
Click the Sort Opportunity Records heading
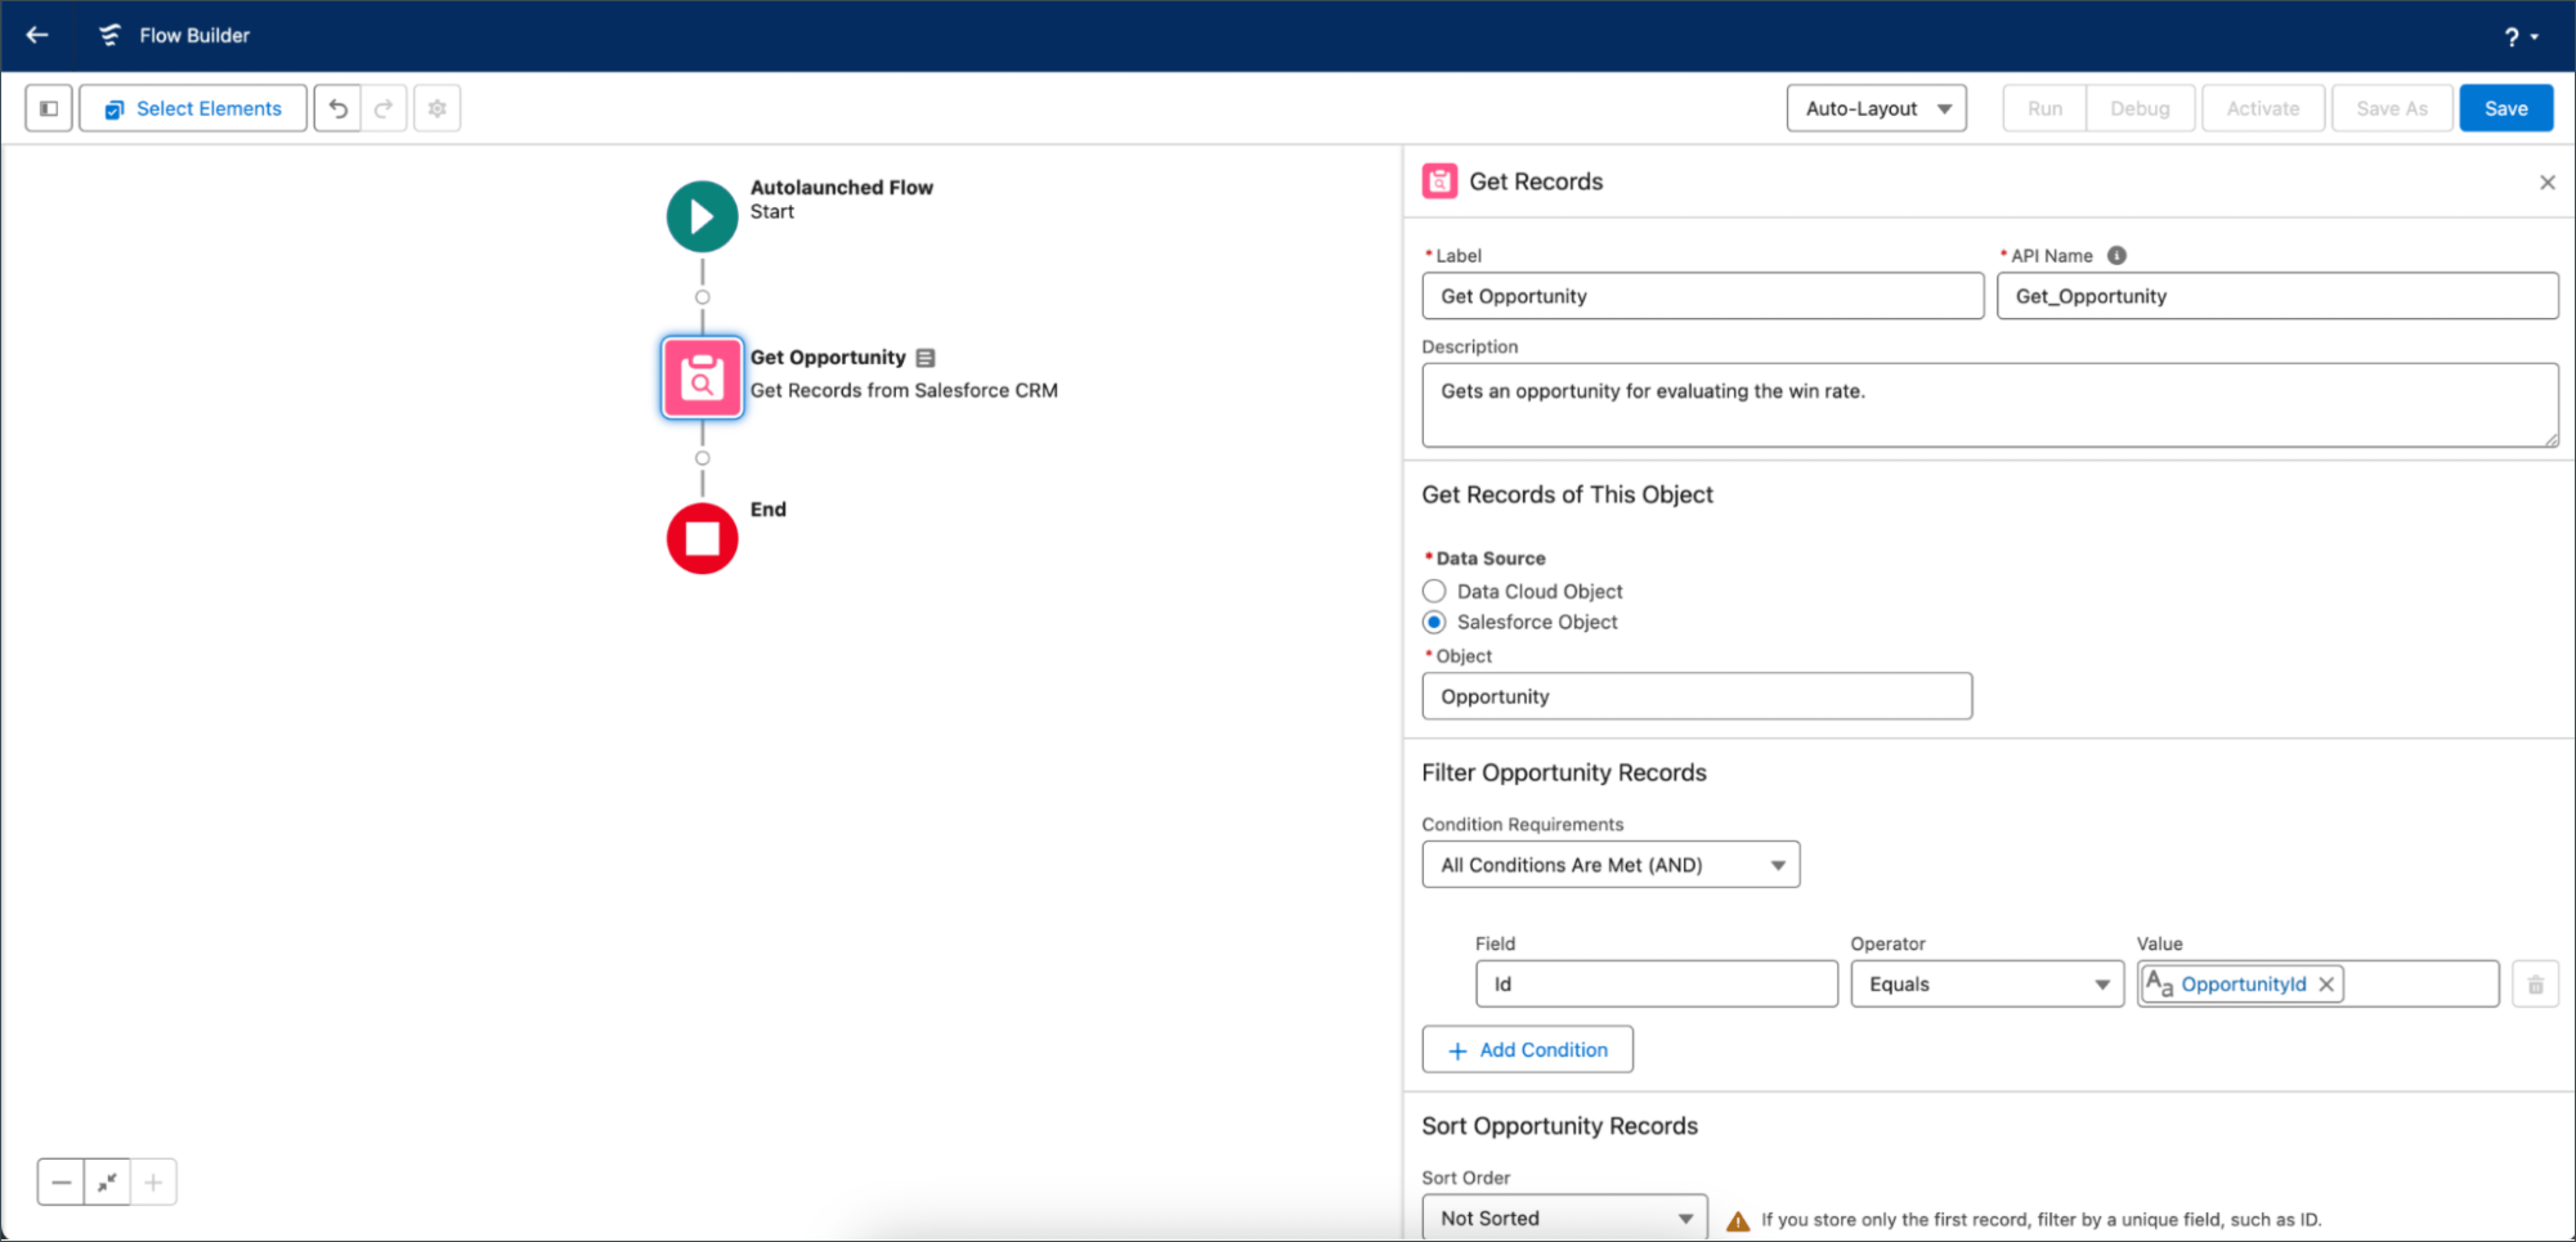tap(1559, 1126)
